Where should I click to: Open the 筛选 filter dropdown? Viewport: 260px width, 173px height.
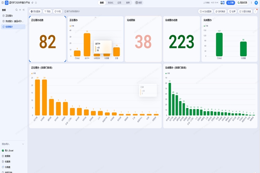(x=48, y=11)
